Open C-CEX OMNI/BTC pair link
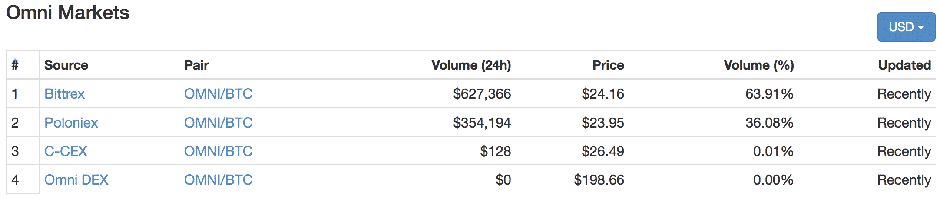Viewport: 940px width, 198px height. (x=218, y=151)
